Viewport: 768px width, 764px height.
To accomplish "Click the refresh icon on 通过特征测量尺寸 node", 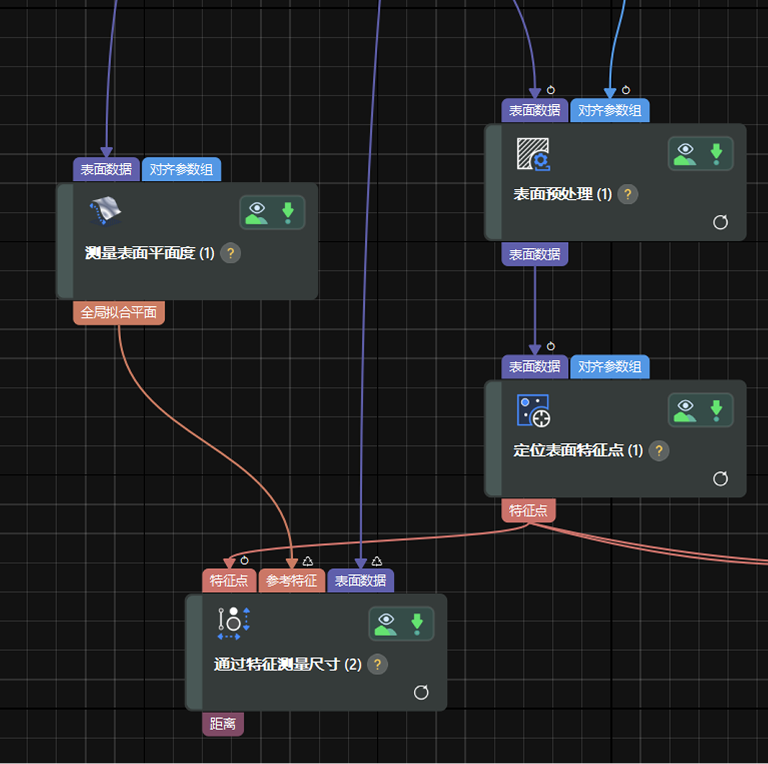I will pos(421,693).
